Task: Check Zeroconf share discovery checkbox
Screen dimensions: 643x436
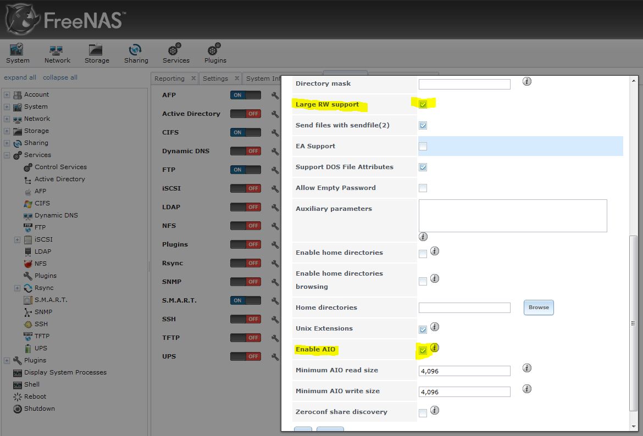Action: tap(423, 413)
